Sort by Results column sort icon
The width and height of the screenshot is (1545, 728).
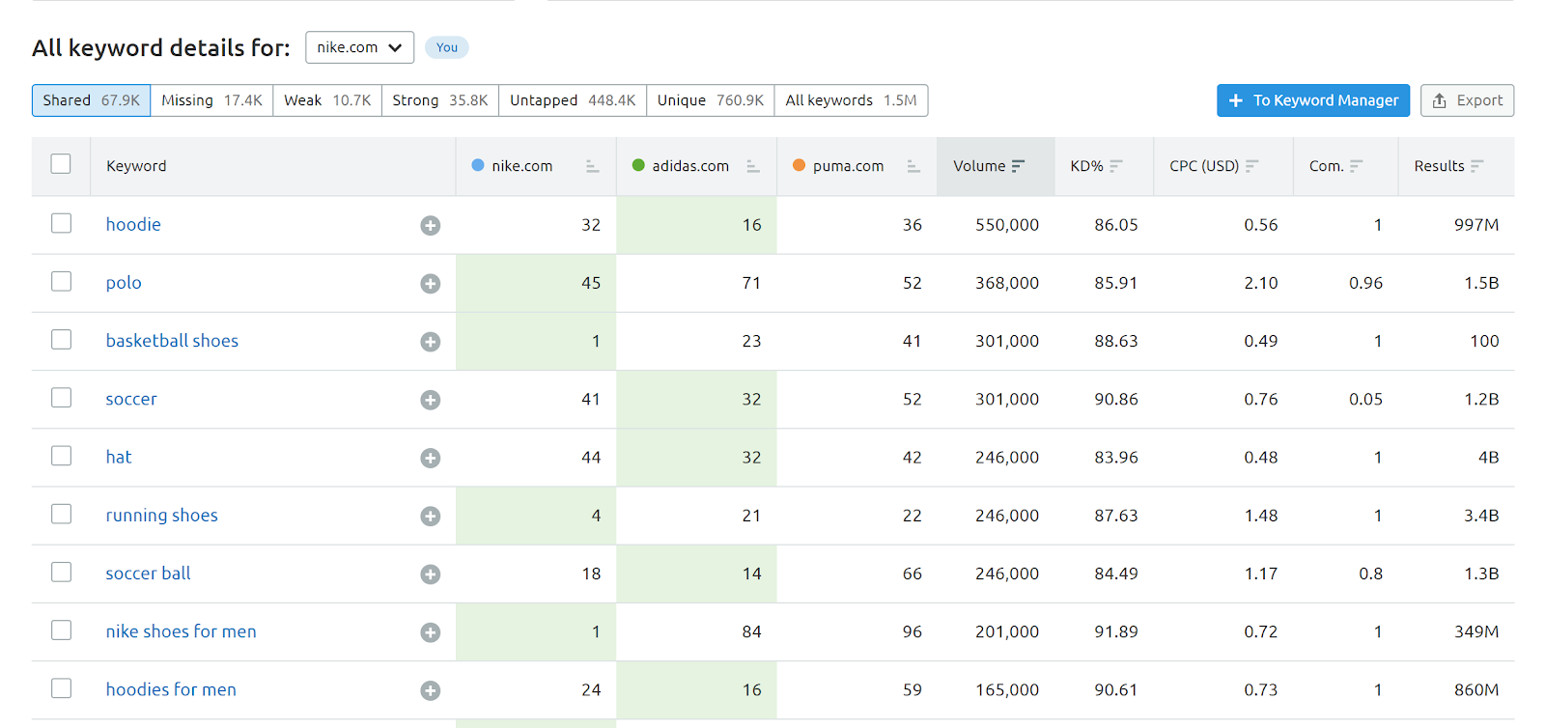point(1477,166)
